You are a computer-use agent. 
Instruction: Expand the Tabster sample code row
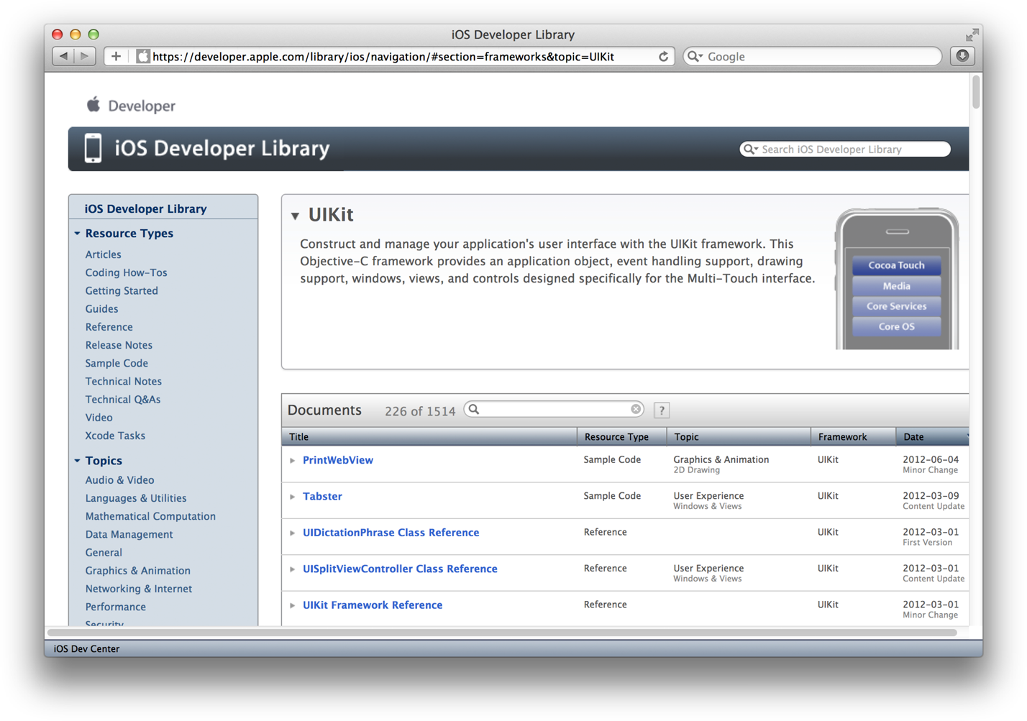point(293,496)
